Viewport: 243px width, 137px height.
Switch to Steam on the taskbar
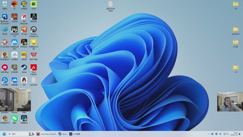pyautogui.click(x=63, y=134)
